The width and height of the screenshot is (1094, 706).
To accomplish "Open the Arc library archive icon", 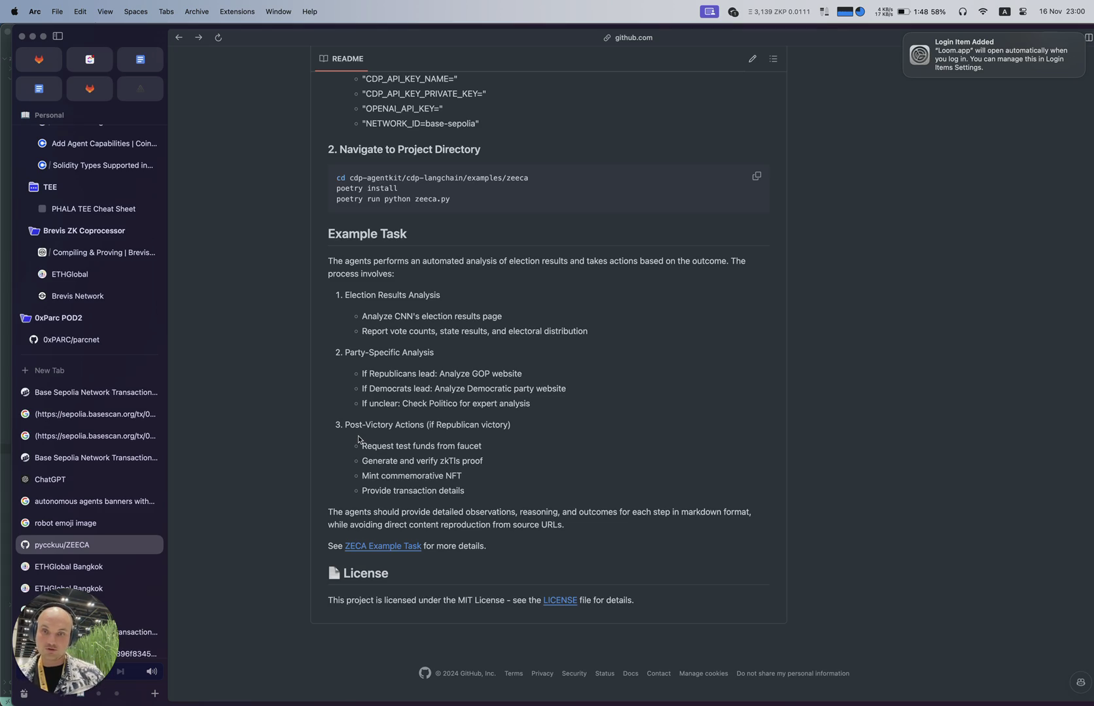I will [24, 694].
